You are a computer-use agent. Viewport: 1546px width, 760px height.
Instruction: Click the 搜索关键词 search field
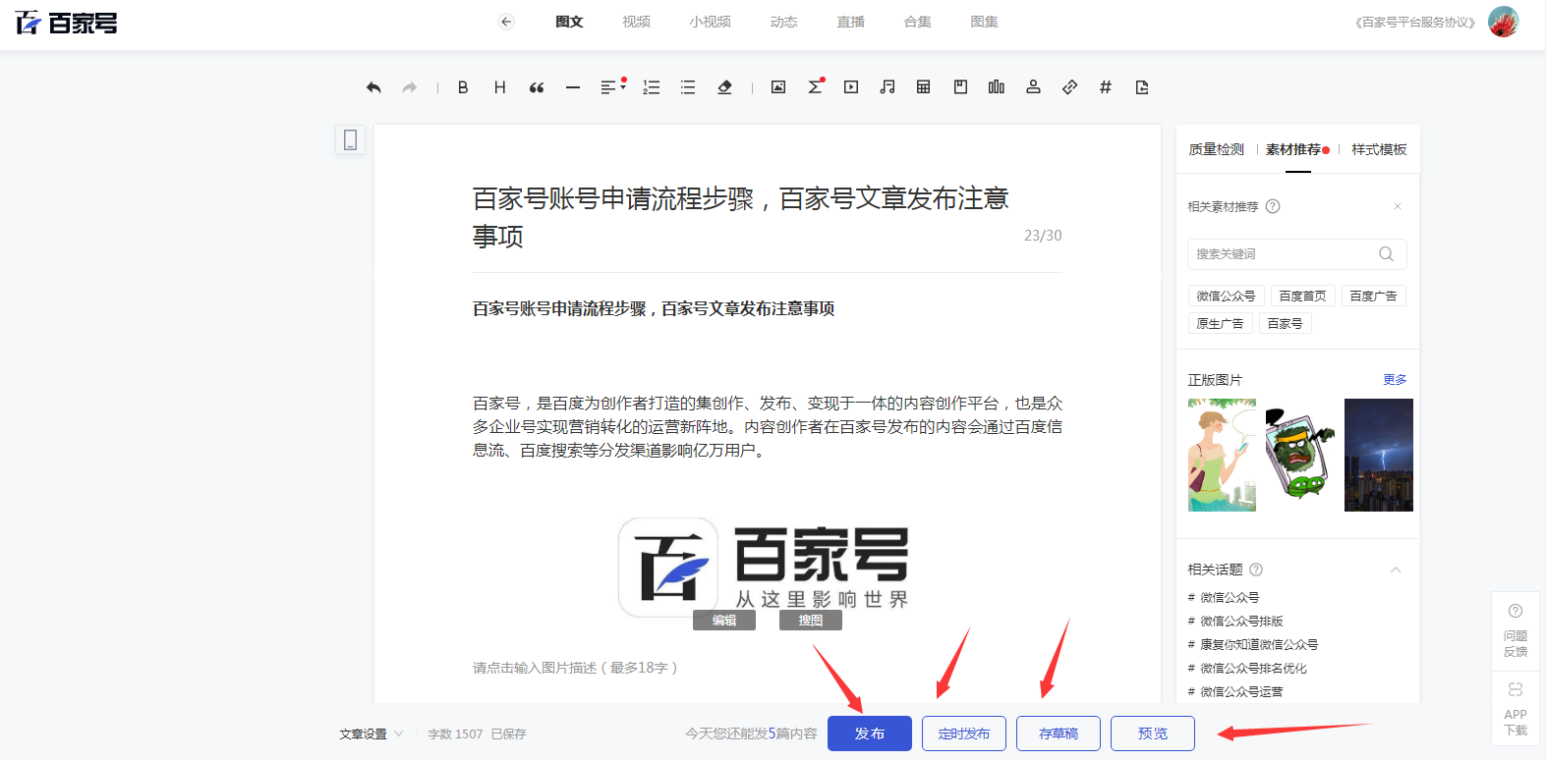tap(1297, 254)
